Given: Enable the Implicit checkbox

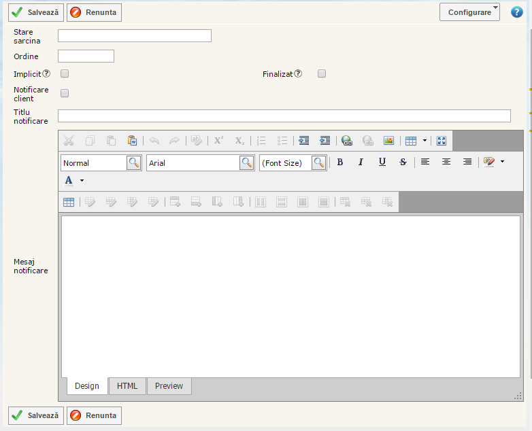Looking at the screenshot, I should pyautogui.click(x=65, y=73).
